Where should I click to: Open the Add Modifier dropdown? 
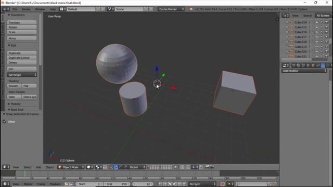click(304, 71)
